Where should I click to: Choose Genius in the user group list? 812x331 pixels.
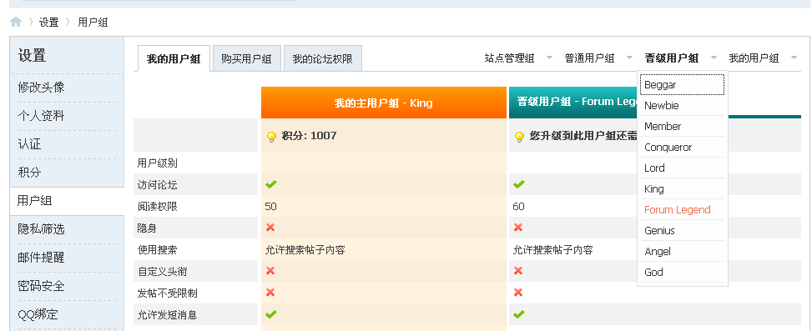pyautogui.click(x=682, y=231)
